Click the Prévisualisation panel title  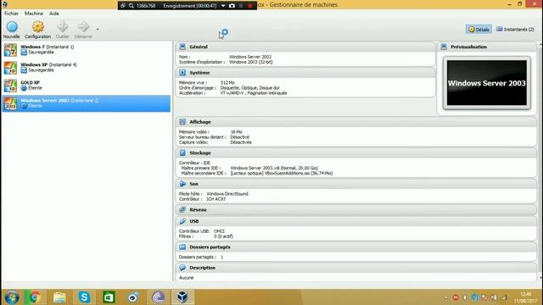(468, 47)
